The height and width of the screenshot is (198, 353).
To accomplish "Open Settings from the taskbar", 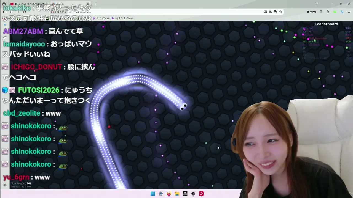I will [x=161, y=194].
